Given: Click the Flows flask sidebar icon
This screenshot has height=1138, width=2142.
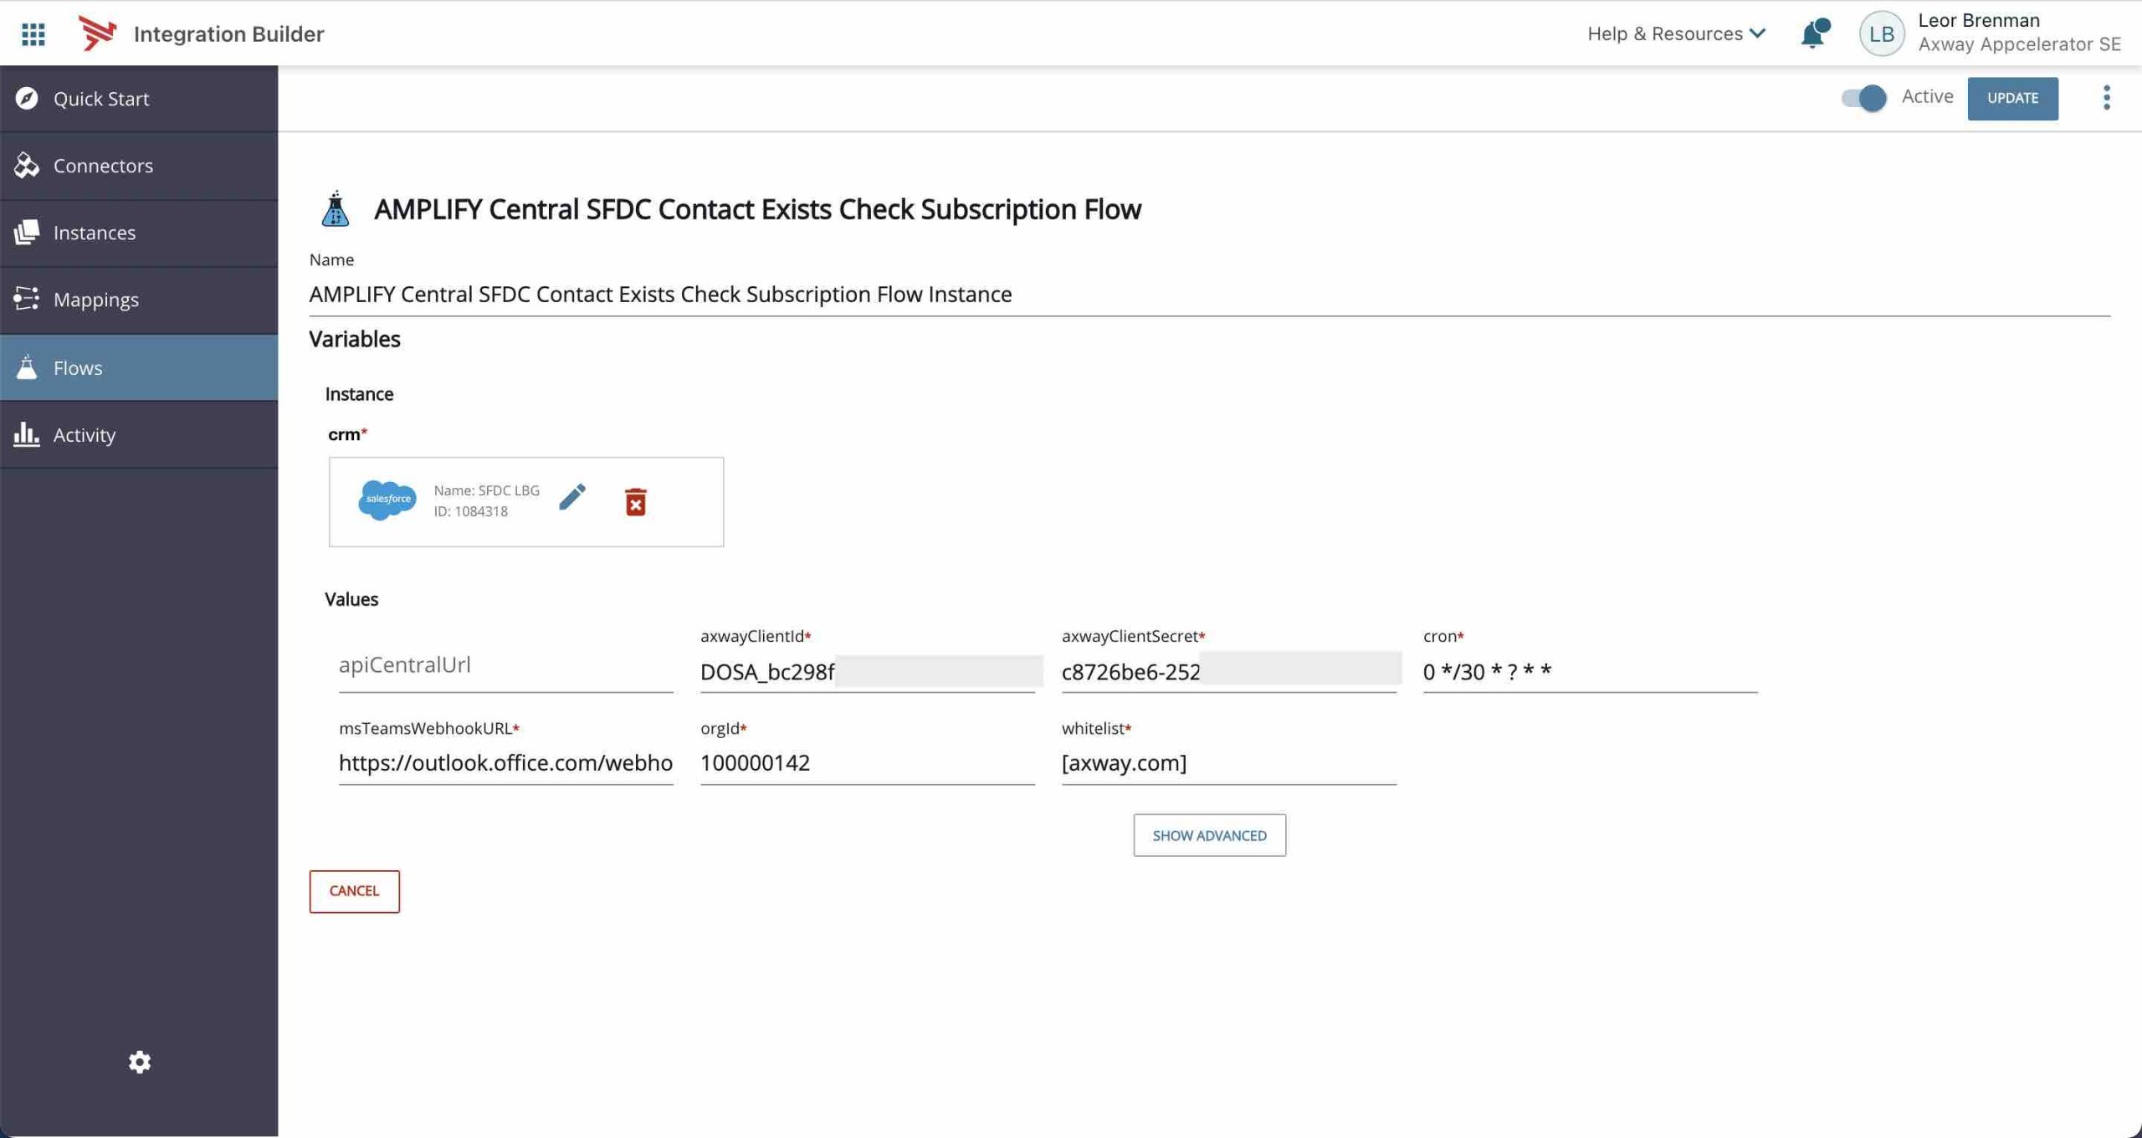Looking at the screenshot, I should pos(27,367).
